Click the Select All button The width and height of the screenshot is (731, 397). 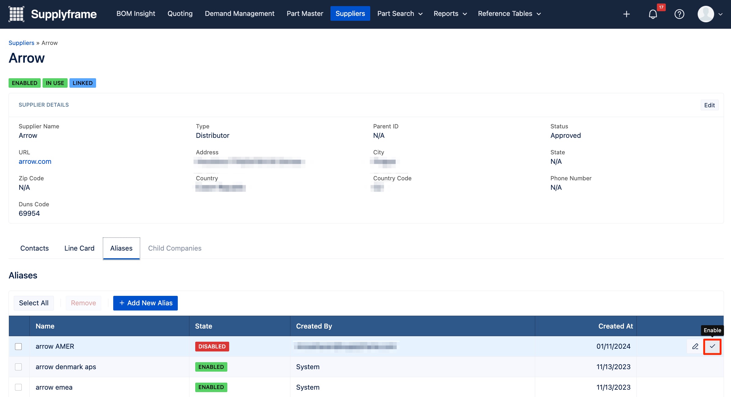pos(34,303)
